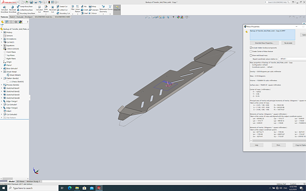Toggle the Instant3D tool
This screenshot has height=191, width=306.
tap(116, 9)
